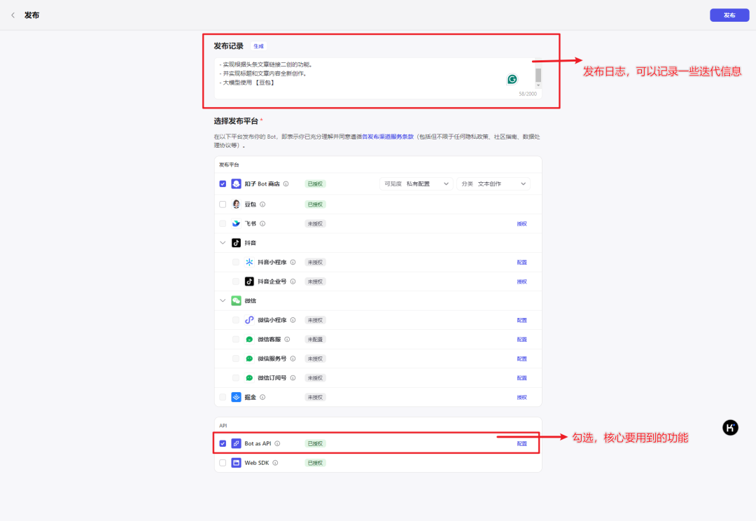The width and height of the screenshot is (756, 521).
Task: Click the Bot as API icon
Action: click(237, 443)
